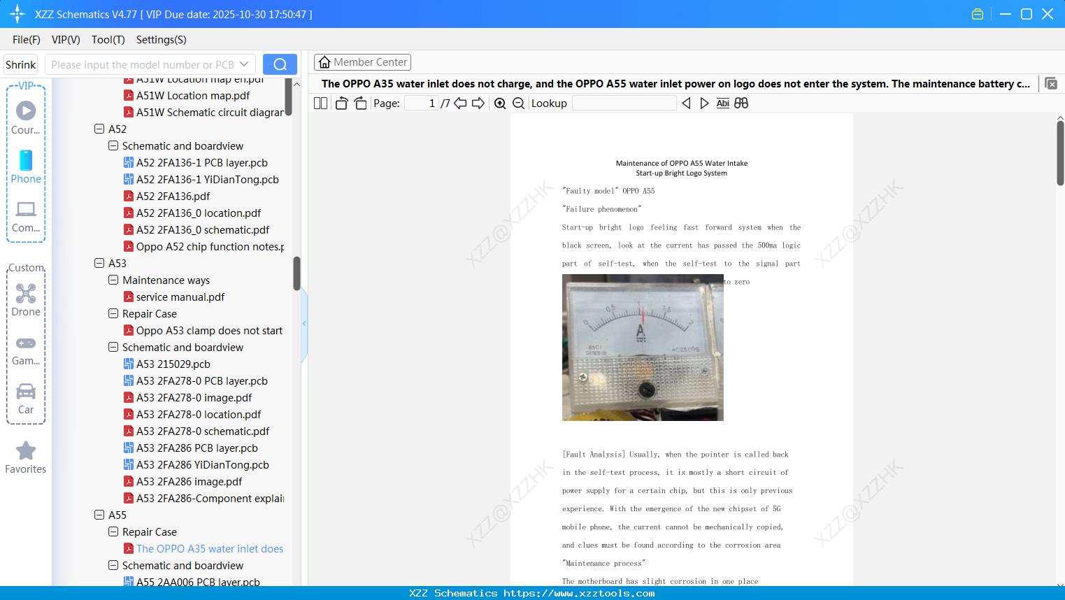Viewport: 1065px width, 600px height.
Task: Click the yellow icon in title bar
Action: pos(978,14)
